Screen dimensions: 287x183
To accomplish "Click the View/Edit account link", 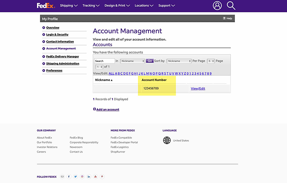I will click(x=198, y=89).
